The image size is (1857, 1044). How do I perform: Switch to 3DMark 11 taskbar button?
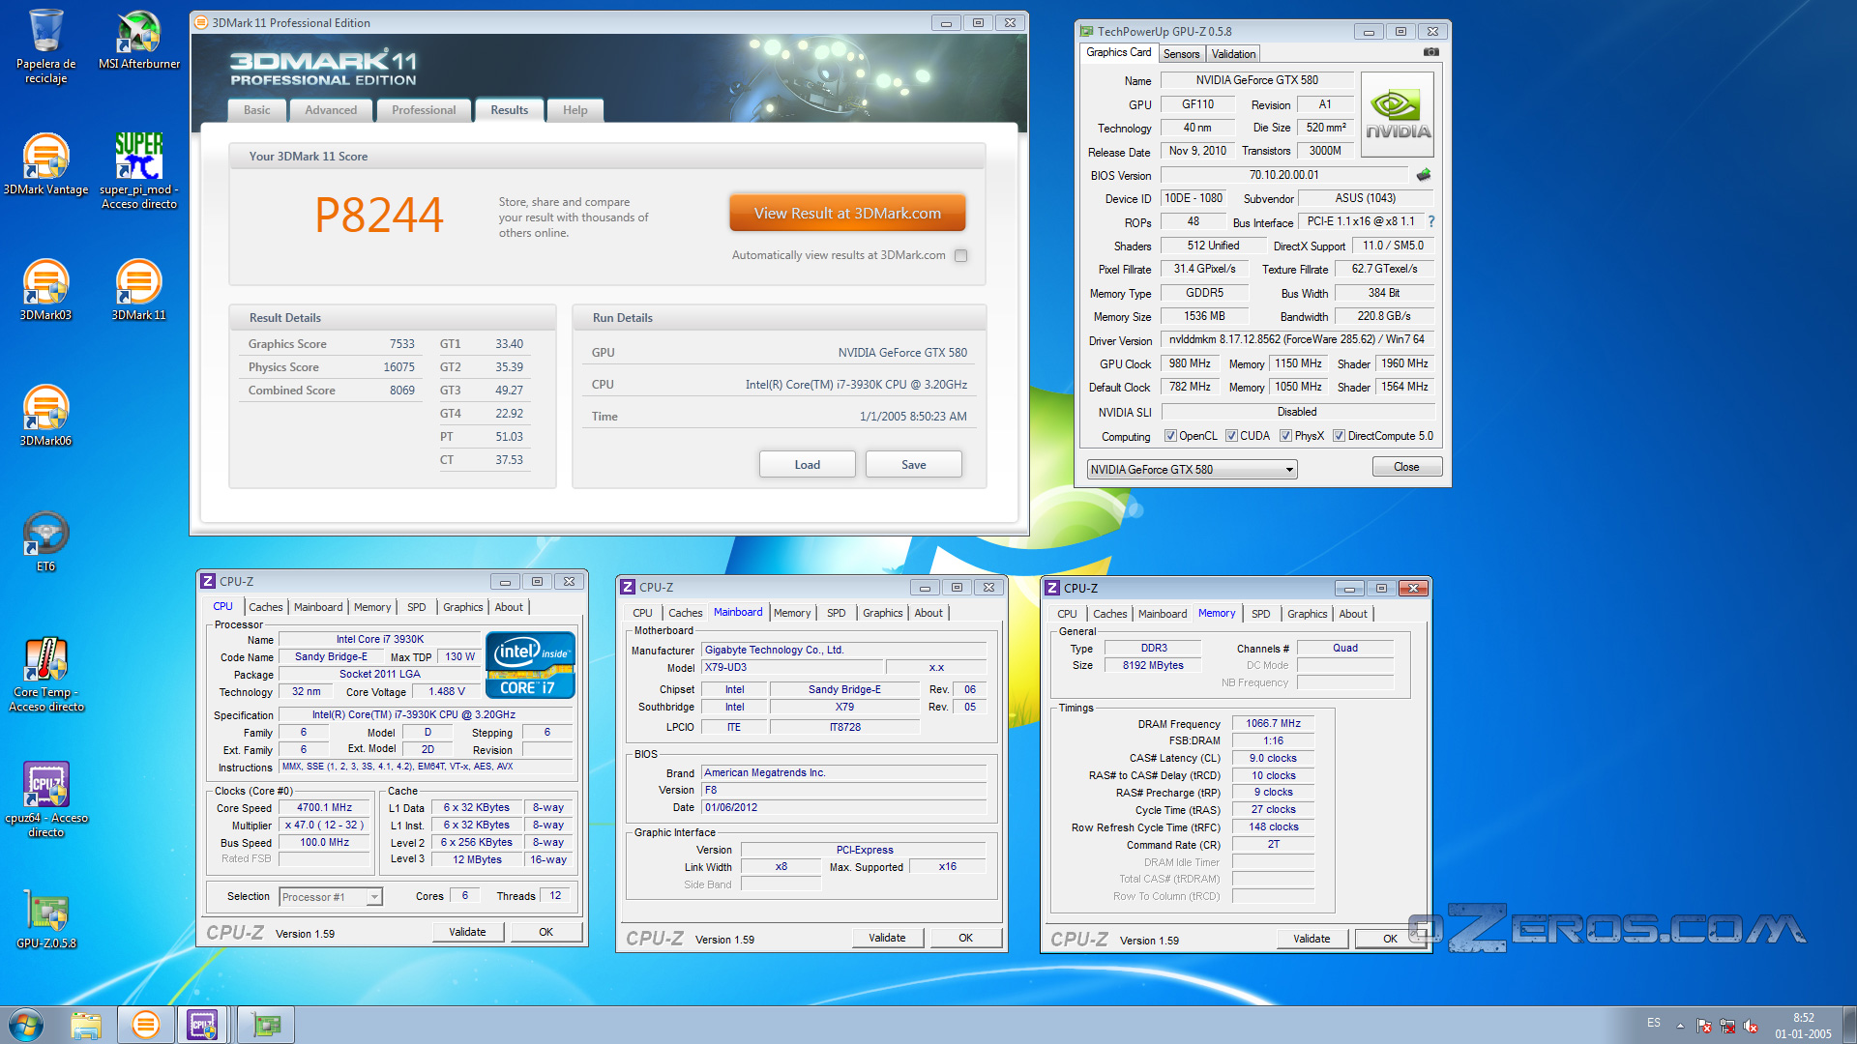(x=145, y=1025)
